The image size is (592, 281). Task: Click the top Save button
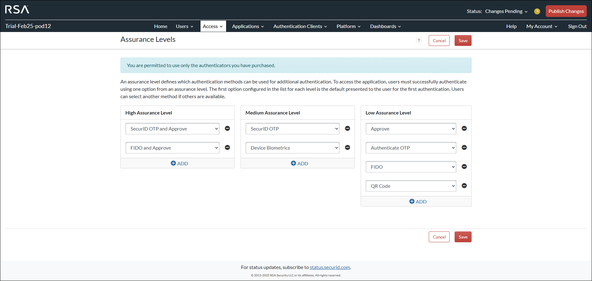point(463,41)
